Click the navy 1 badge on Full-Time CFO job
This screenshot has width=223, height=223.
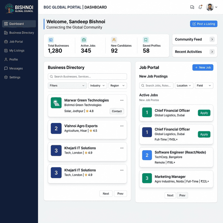tap(147, 132)
